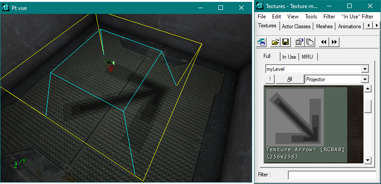
Task: Save the texture package with floppy icon
Action: (x=285, y=42)
